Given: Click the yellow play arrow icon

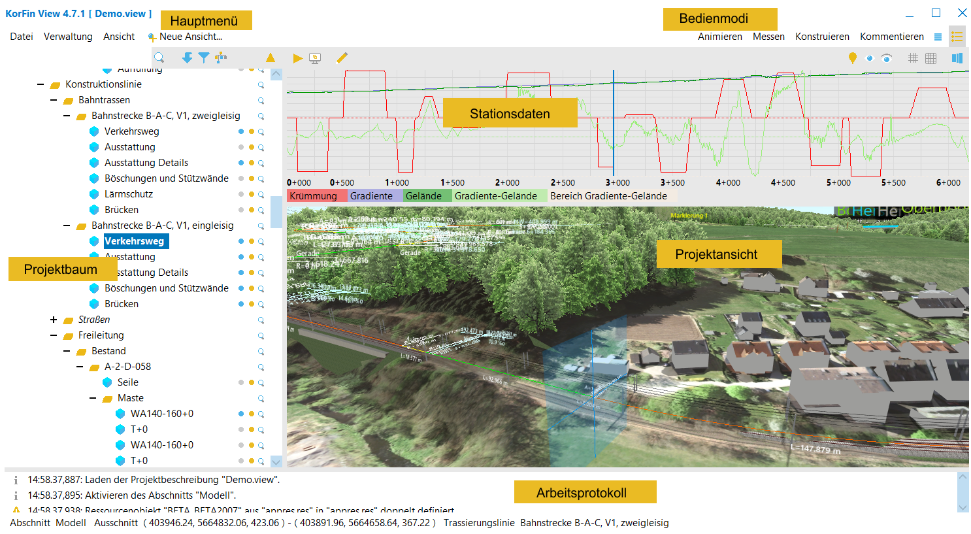Looking at the screenshot, I should pyautogui.click(x=297, y=58).
